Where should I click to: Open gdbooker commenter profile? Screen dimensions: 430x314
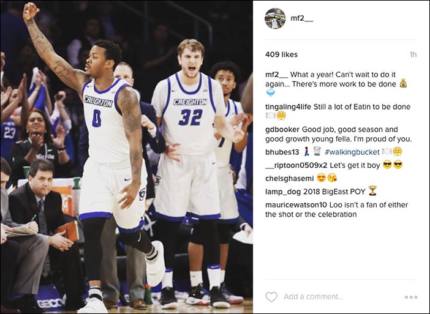pyautogui.click(x=282, y=130)
